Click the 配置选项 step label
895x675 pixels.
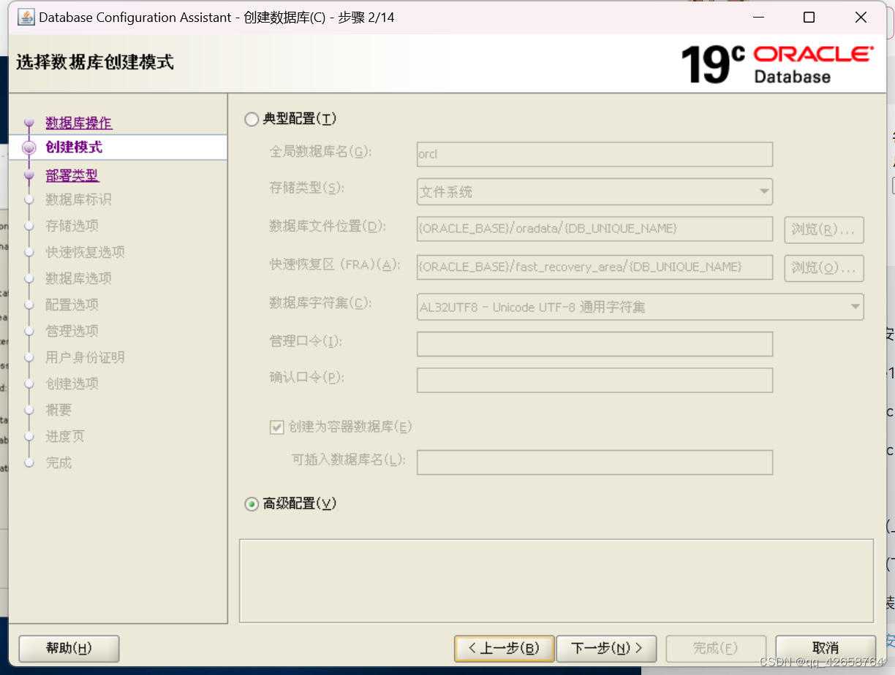coord(72,305)
